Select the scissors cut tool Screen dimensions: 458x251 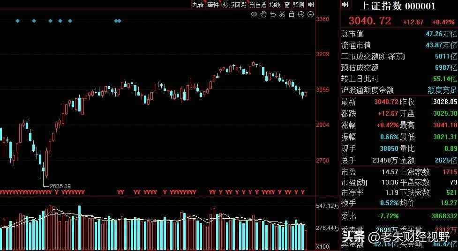(282, 15)
